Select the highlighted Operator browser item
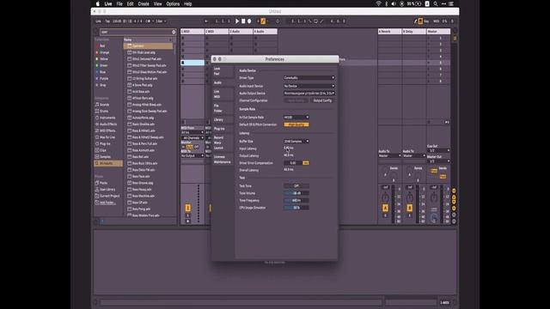 pyautogui.click(x=148, y=45)
